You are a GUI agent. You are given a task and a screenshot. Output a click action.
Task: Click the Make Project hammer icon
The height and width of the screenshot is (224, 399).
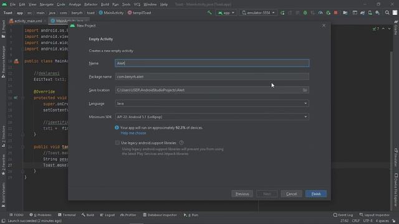click(x=209, y=12)
